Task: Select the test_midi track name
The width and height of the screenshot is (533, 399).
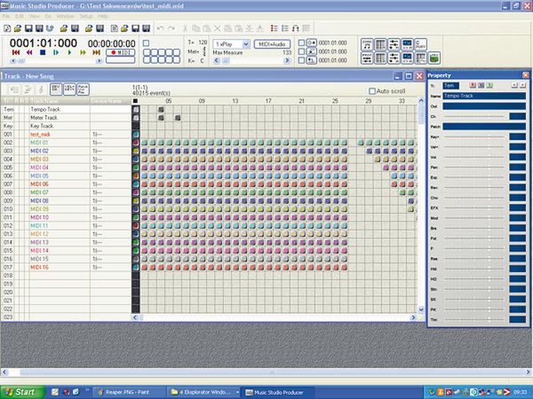Action: pos(40,135)
